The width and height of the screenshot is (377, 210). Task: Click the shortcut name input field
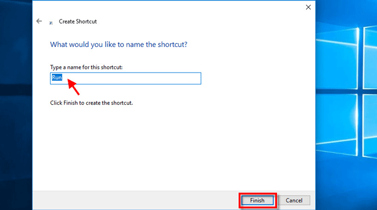[126, 78]
